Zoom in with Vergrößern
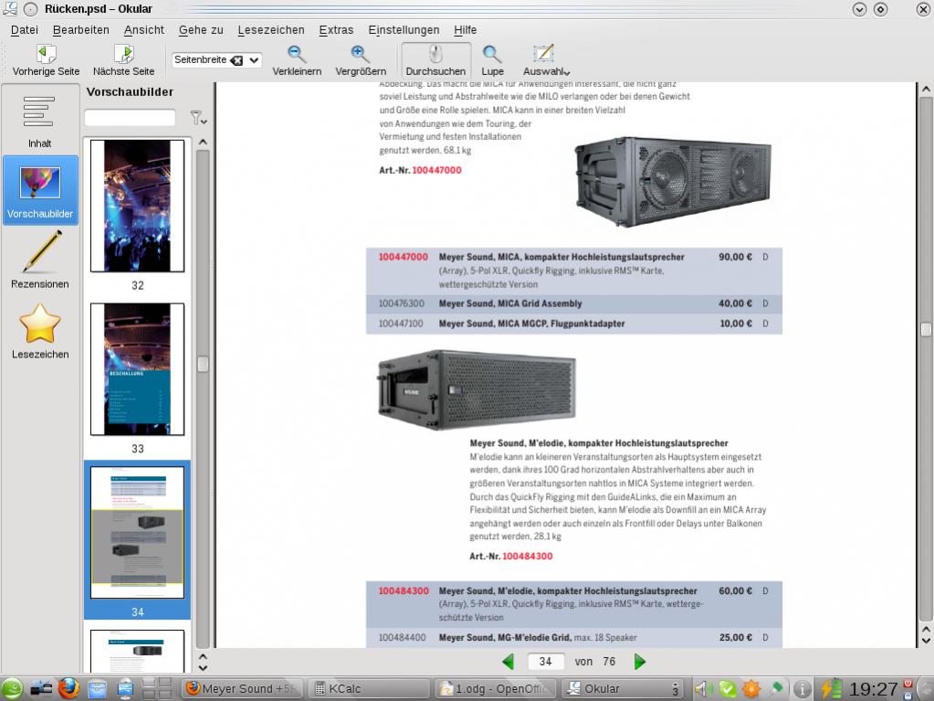This screenshot has height=701, width=934. 361,60
